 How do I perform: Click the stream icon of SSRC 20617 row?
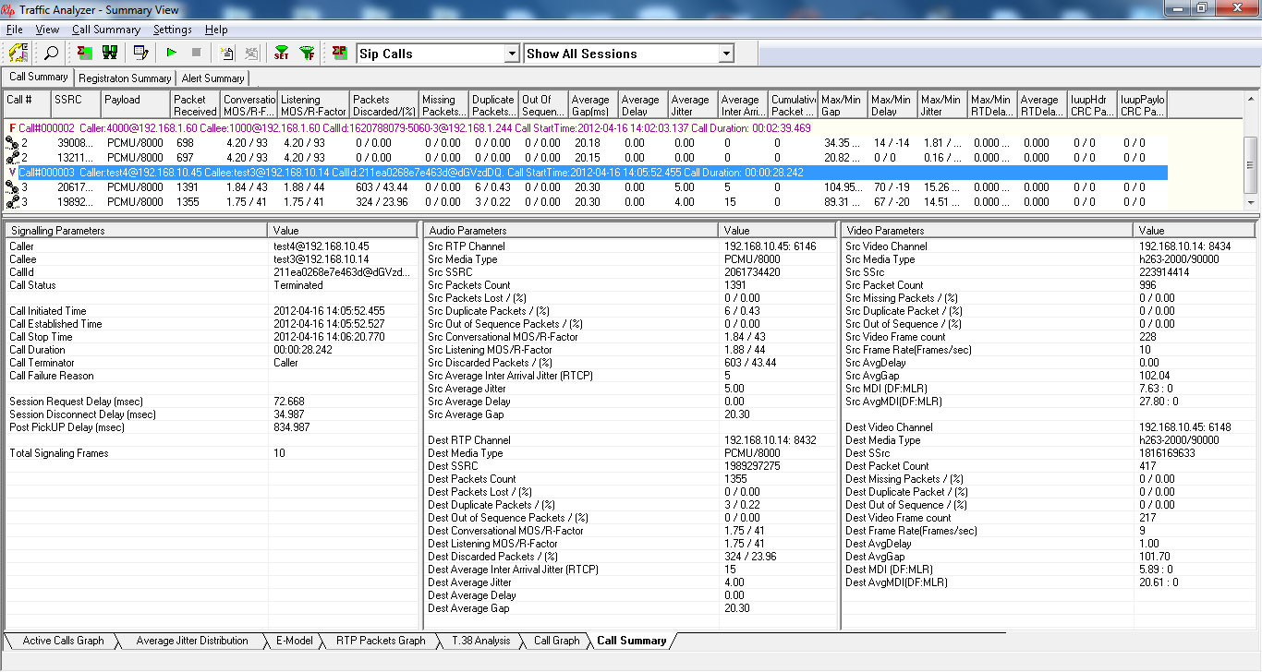tap(12, 187)
